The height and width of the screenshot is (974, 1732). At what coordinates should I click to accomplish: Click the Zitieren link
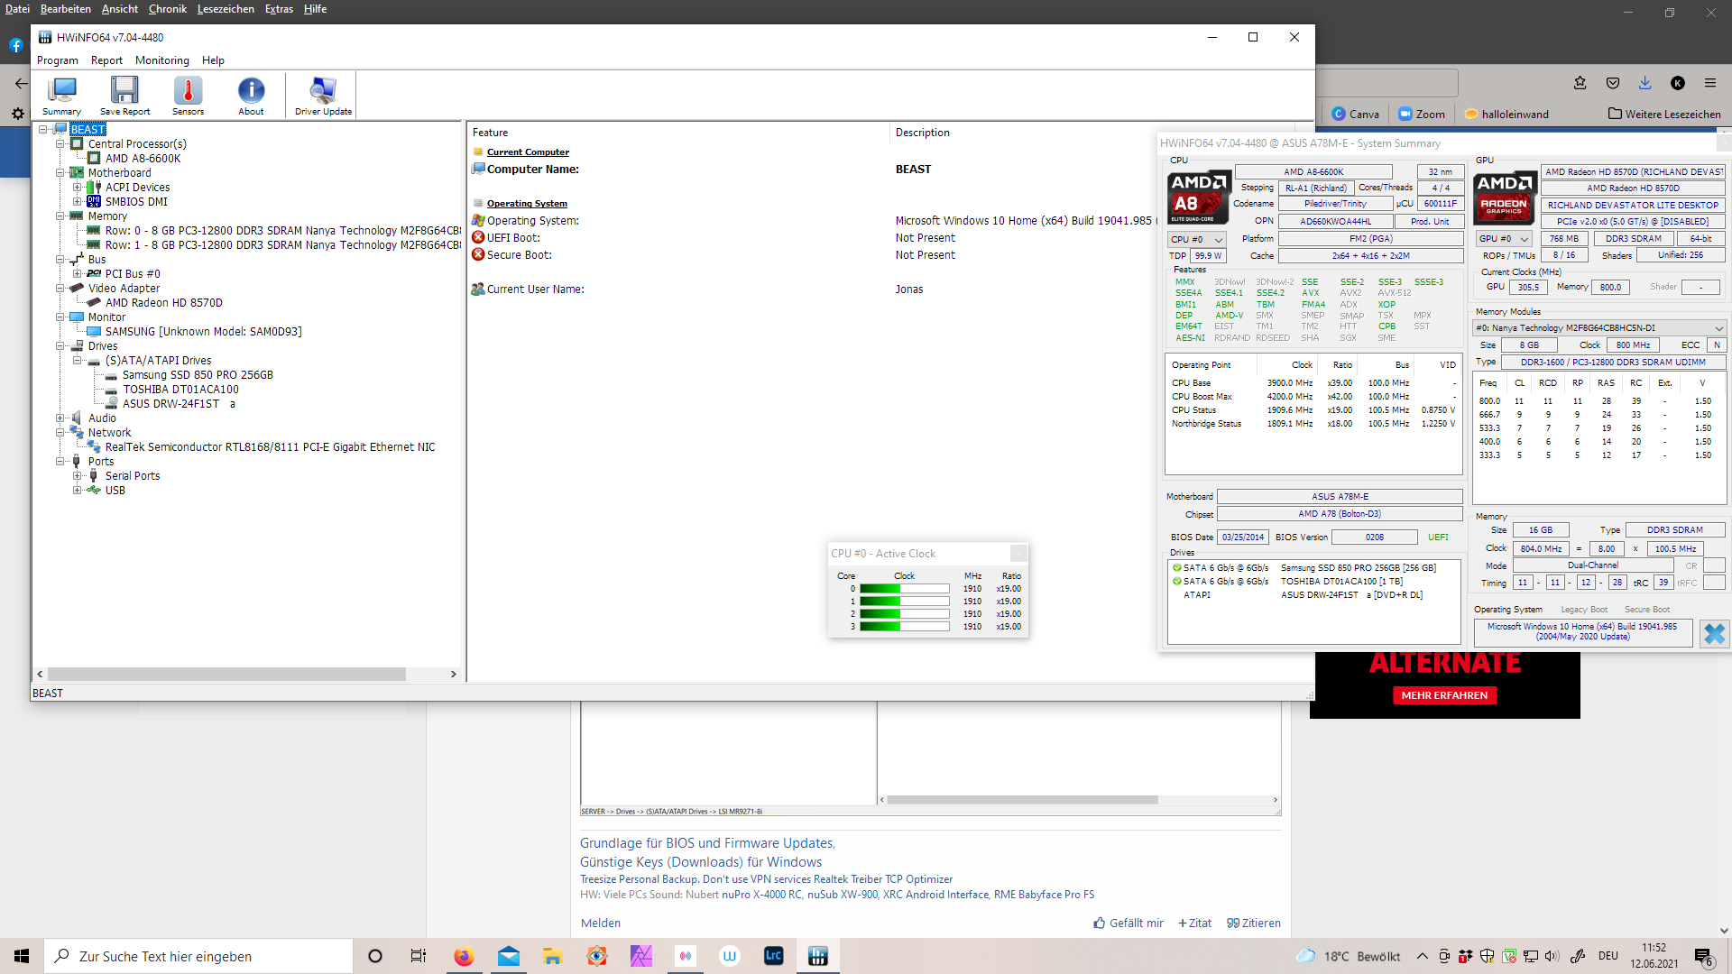[x=1254, y=923]
